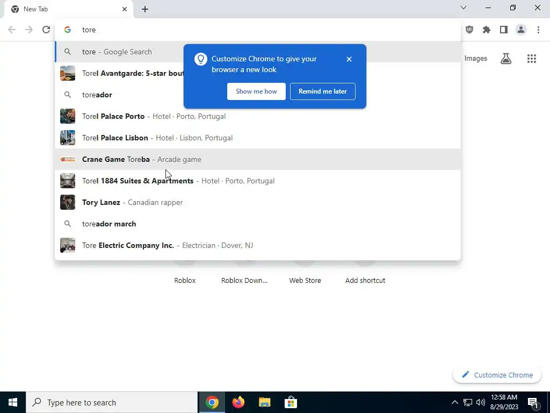Image resolution: width=550 pixels, height=413 pixels.
Task: Select the Tory Lanez suggestion
Action: tap(257, 202)
